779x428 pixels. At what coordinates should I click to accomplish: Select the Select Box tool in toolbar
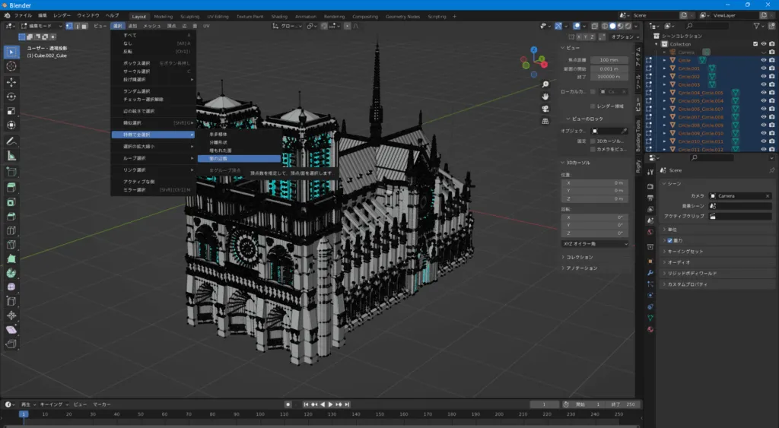(11, 52)
